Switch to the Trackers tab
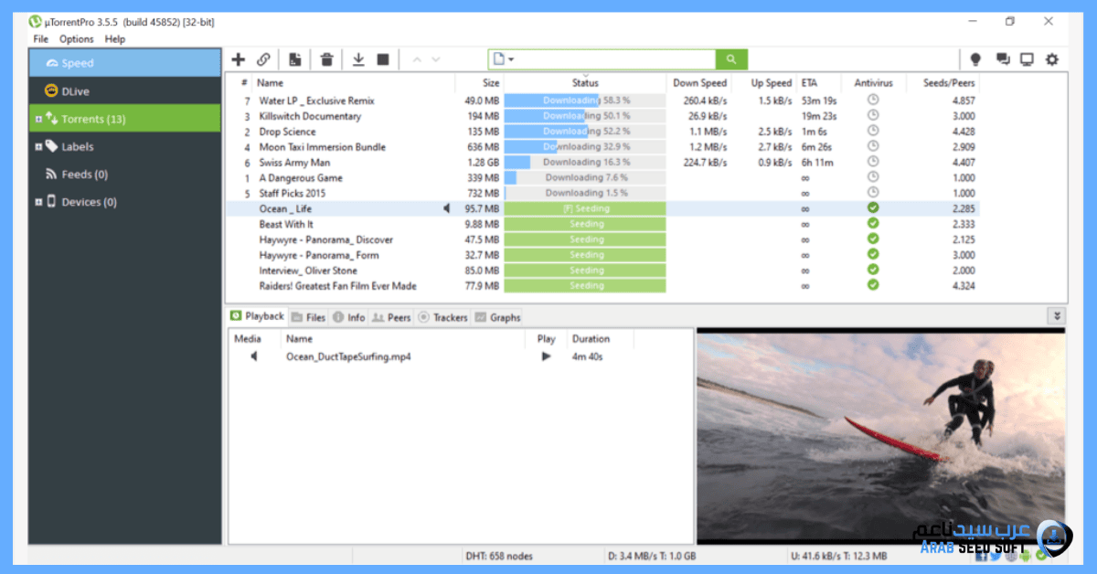1097x574 pixels. (x=442, y=317)
